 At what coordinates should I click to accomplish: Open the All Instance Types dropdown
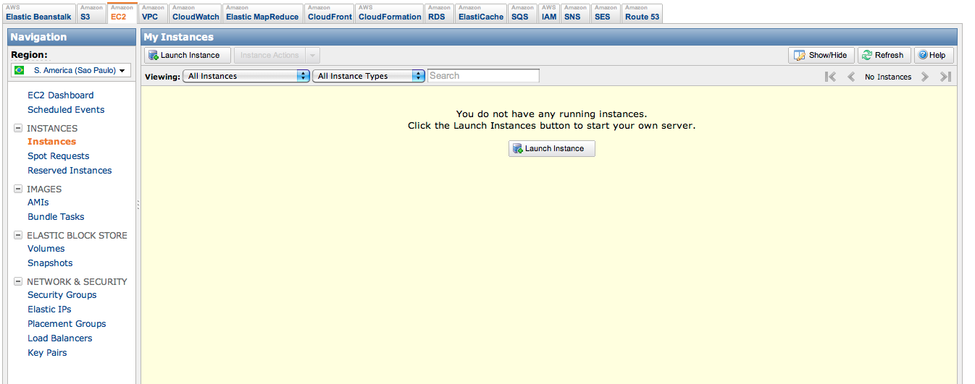pos(368,76)
